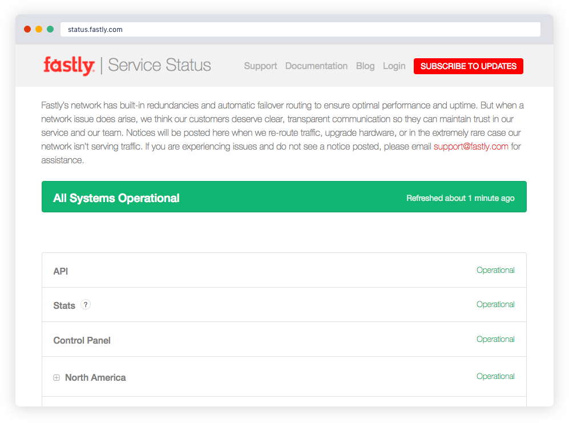Click SUBSCRIBE TO UPDATES

[468, 66]
